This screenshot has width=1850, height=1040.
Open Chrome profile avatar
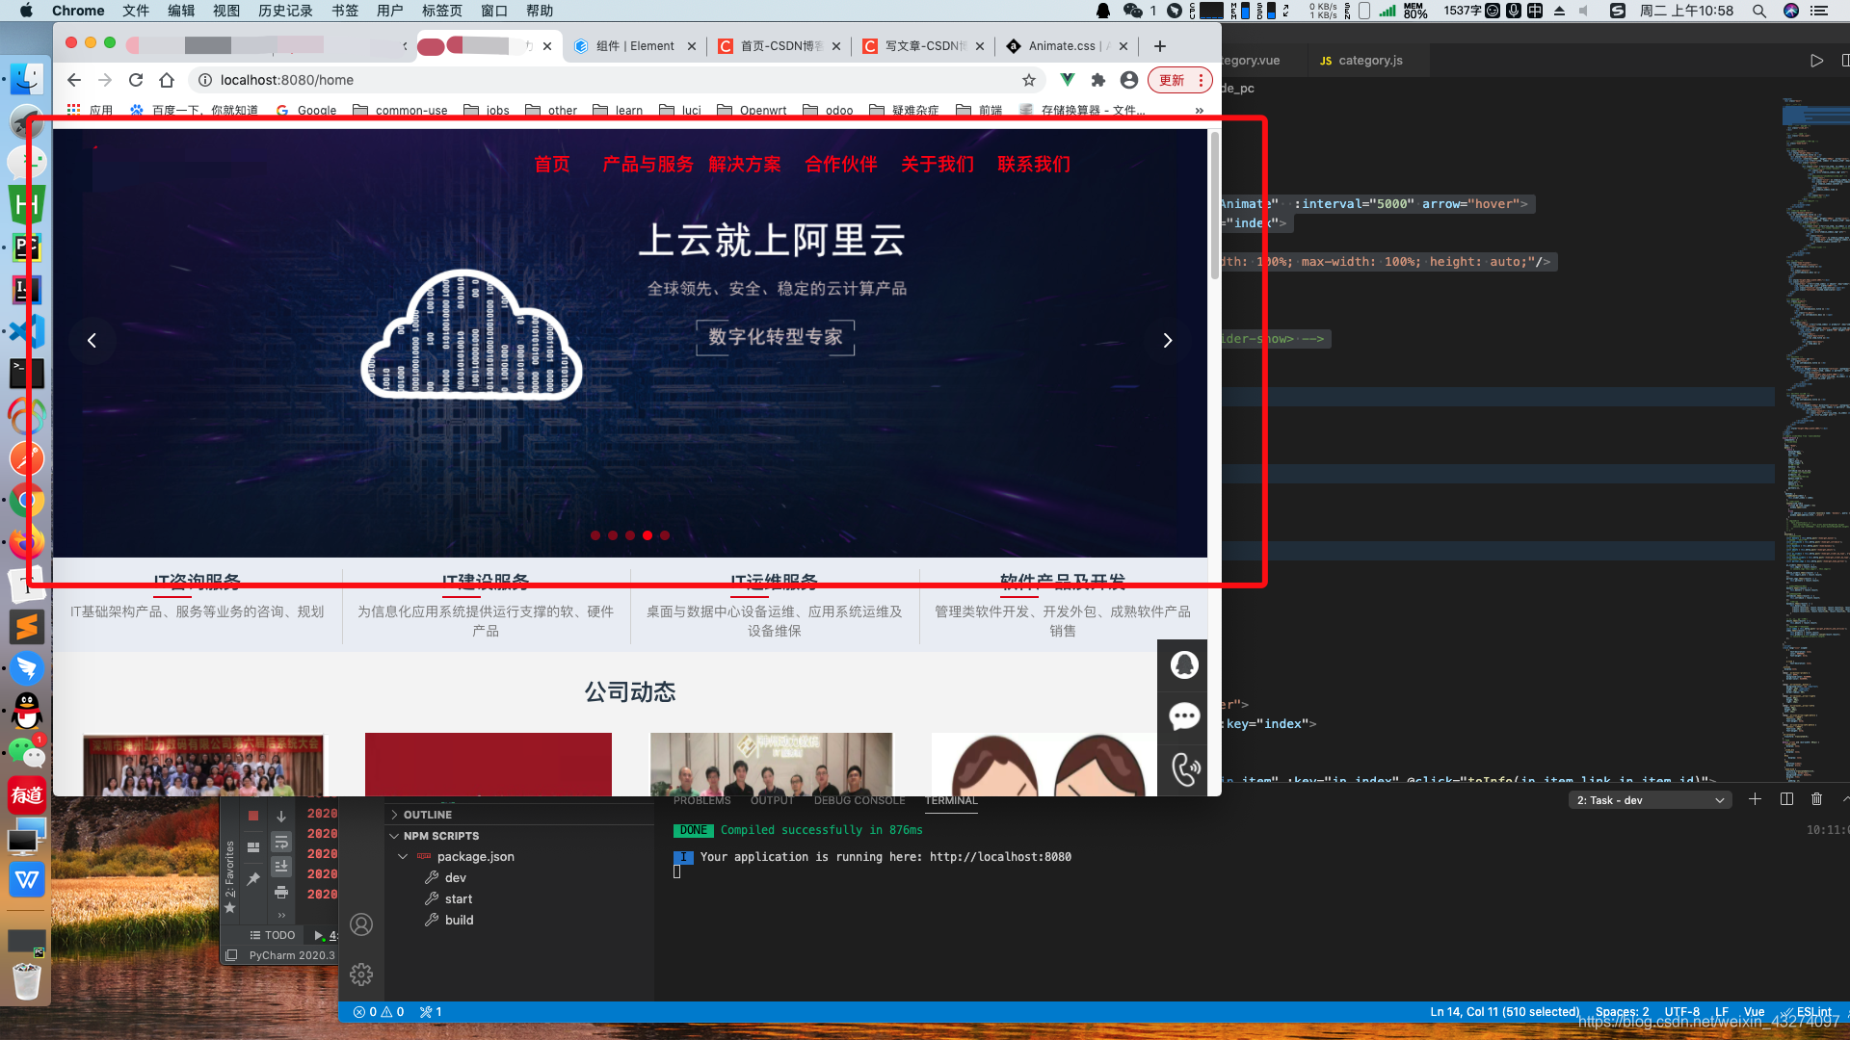[x=1129, y=80]
